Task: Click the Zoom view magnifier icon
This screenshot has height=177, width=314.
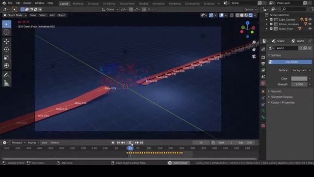Action: (x=254, y=42)
